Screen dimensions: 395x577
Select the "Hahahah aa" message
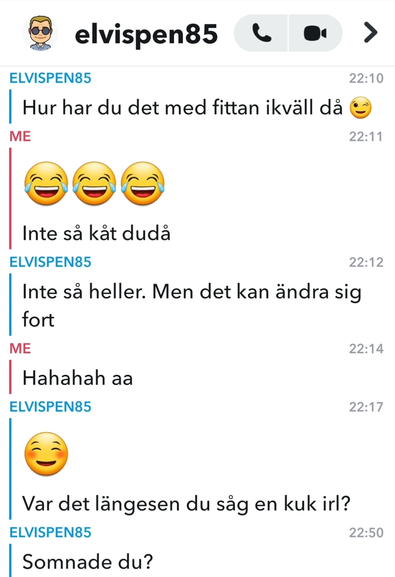click(x=77, y=378)
